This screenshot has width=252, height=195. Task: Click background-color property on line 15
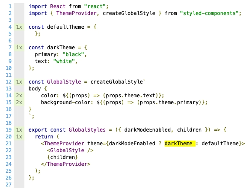(x=66, y=102)
